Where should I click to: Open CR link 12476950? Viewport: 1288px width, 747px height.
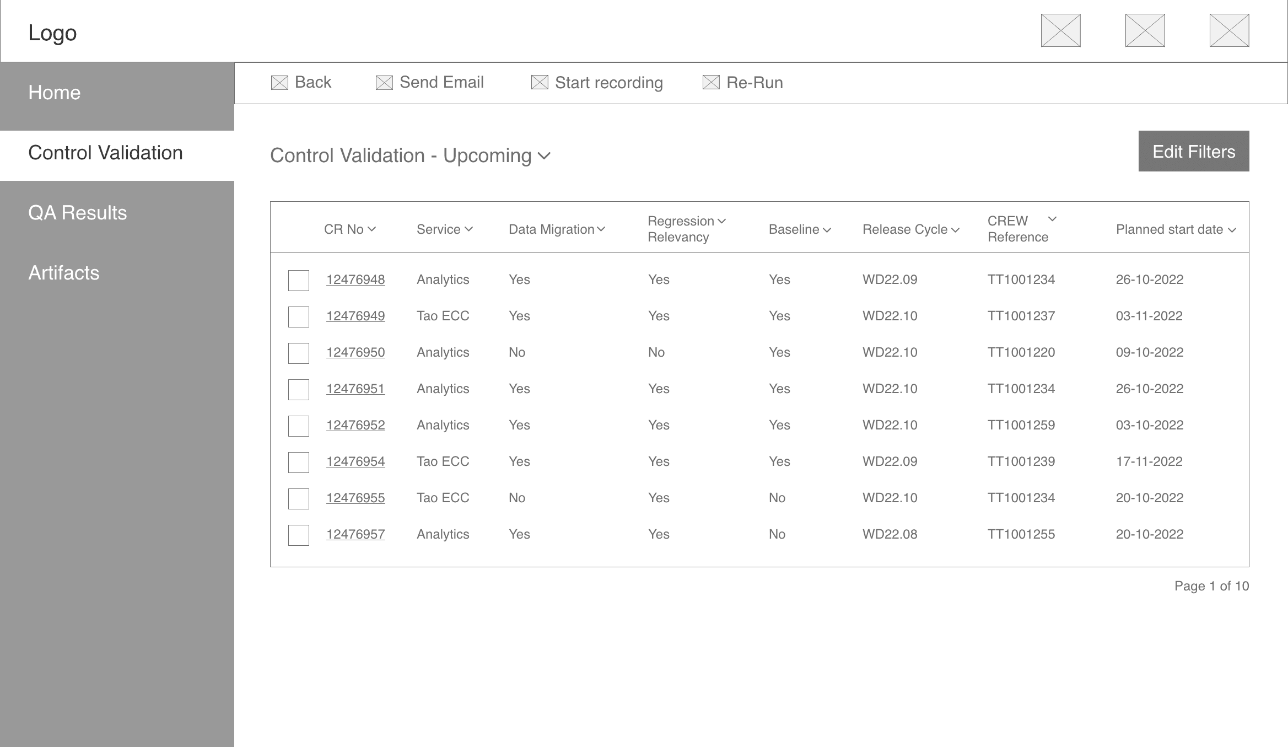[x=355, y=352]
